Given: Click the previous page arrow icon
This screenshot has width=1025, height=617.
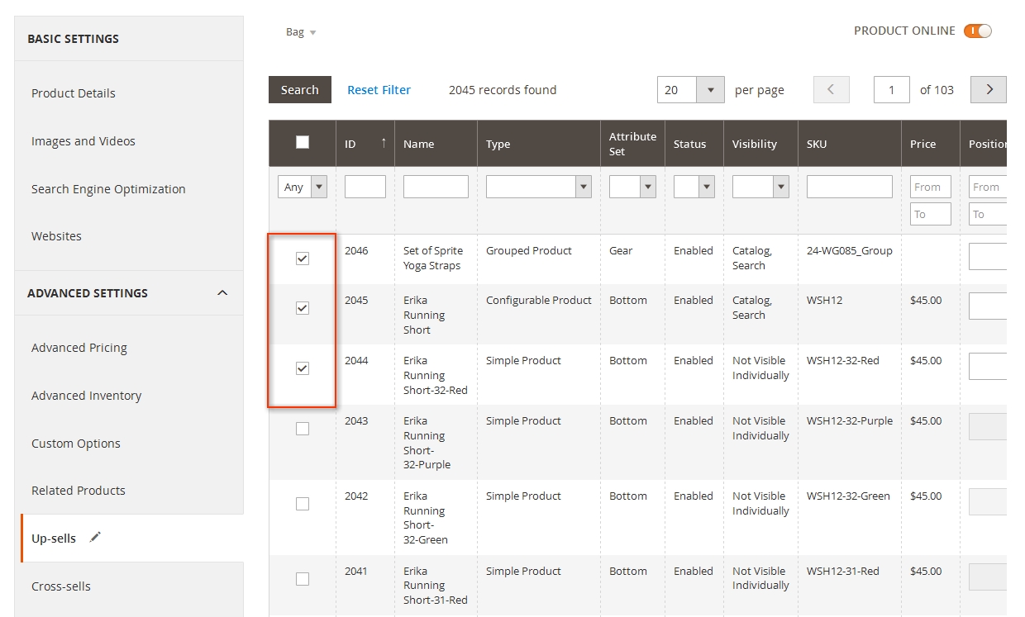Looking at the screenshot, I should [831, 89].
